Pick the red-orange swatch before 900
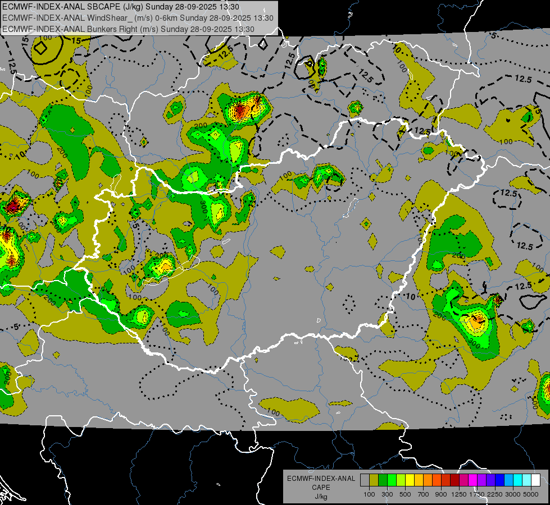Screen dimensions: 550x505 (x=437, y=480)
